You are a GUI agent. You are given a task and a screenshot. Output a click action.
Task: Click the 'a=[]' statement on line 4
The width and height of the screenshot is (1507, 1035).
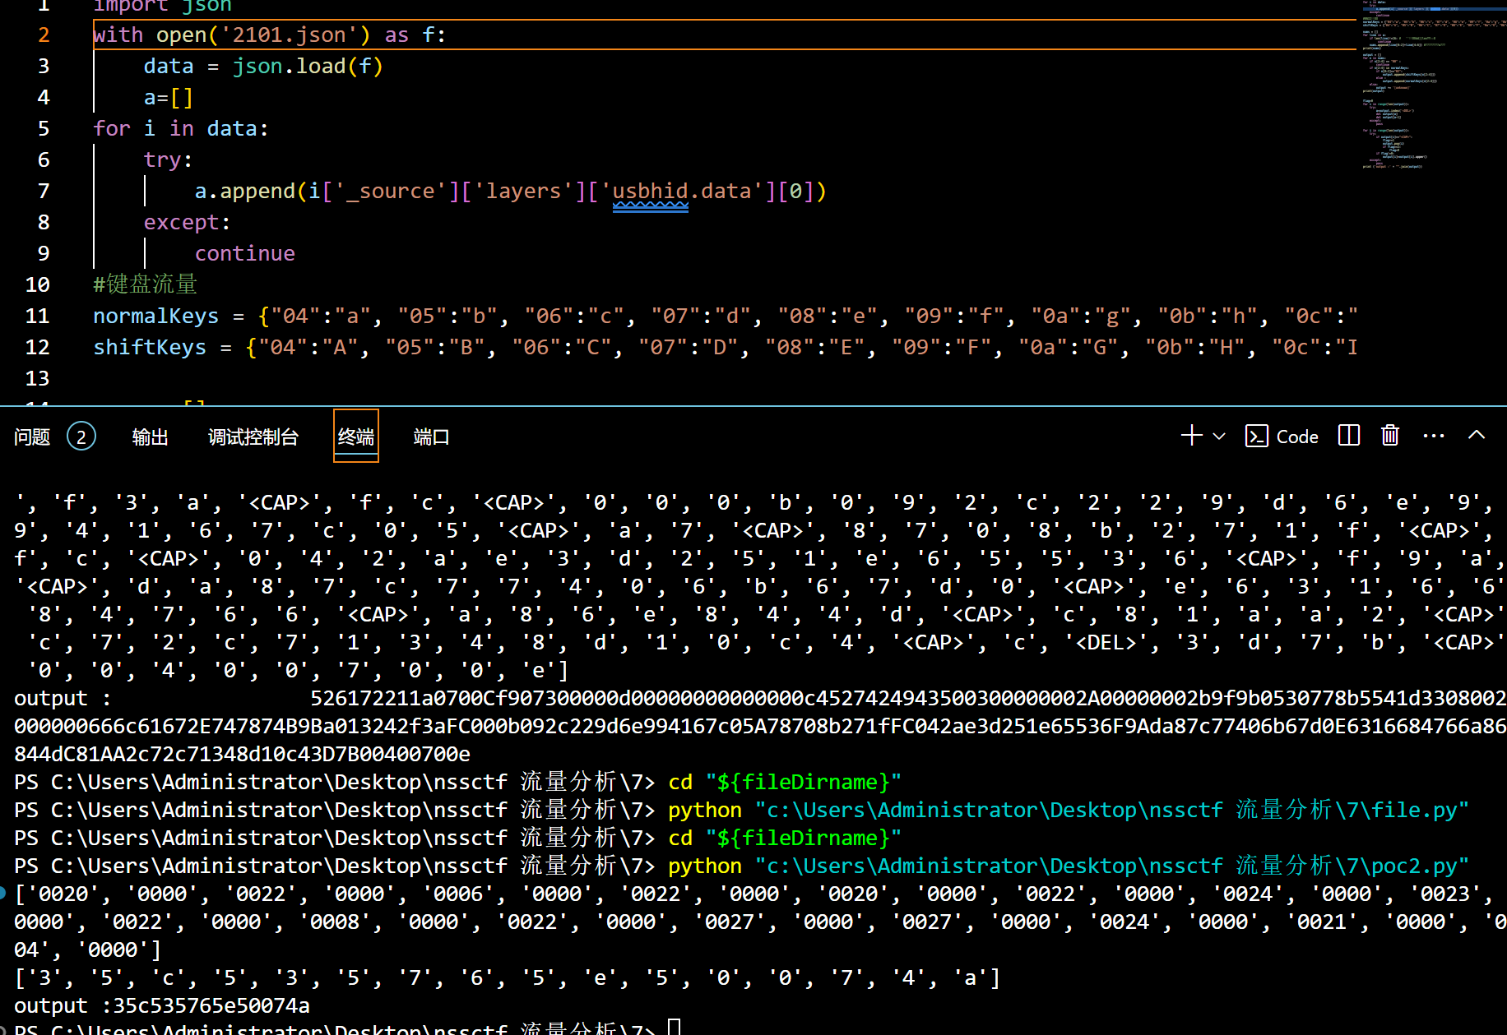[x=169, y=97]
